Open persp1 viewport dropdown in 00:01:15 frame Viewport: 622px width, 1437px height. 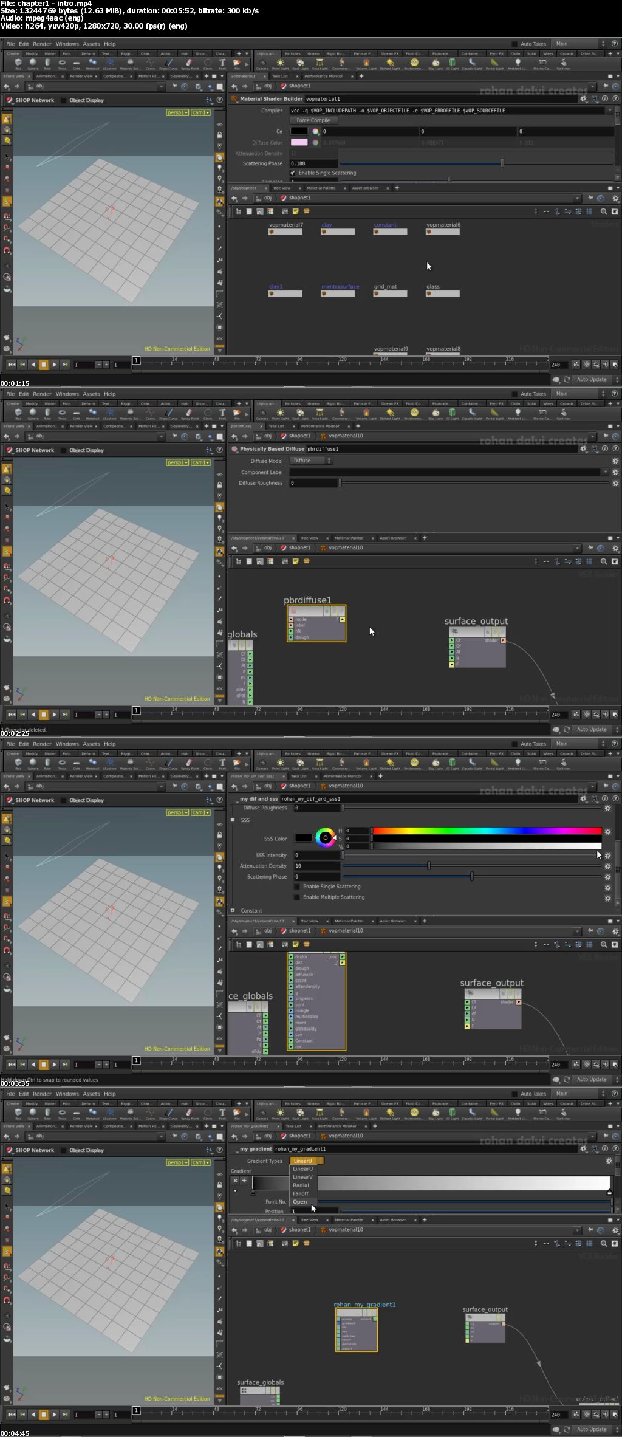point(177,112)
